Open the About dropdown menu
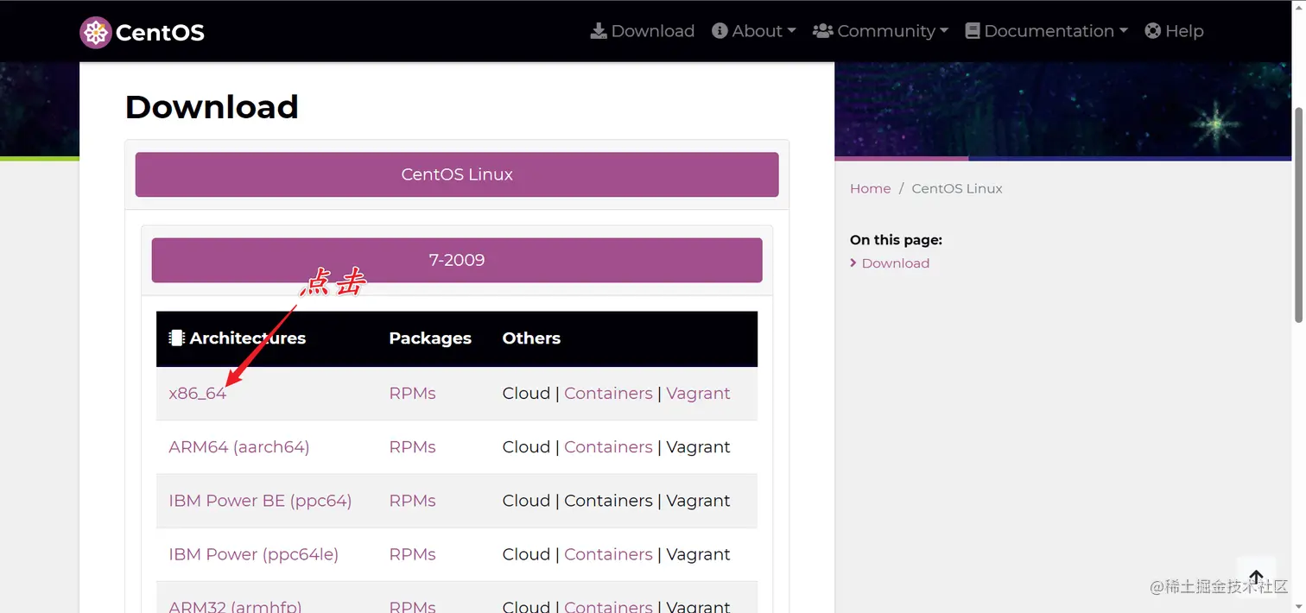The height and width of the screenshot is (613, 1306). (753, 31)
